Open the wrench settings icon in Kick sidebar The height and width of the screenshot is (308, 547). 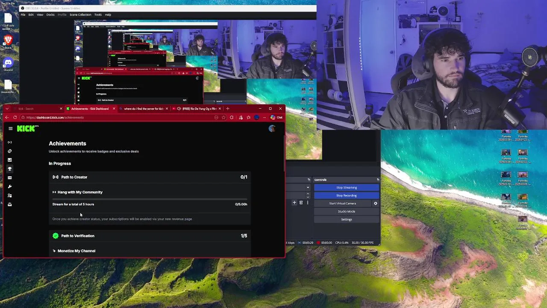(9, 187)
